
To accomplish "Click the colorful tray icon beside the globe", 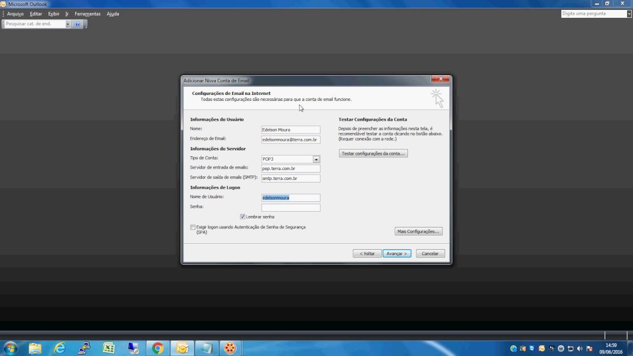I will [x=523, y=349].
